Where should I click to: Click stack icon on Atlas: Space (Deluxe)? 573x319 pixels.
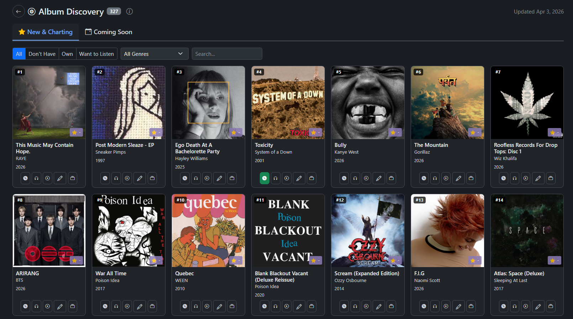click(551, 306)
